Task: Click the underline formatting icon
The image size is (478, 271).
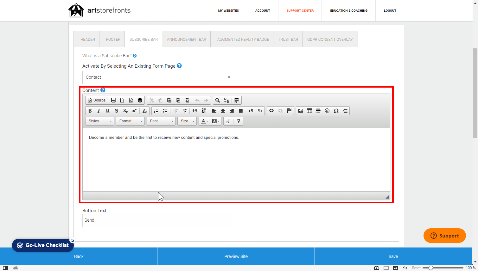Action: pyautogui.click(x=108, y=111)
